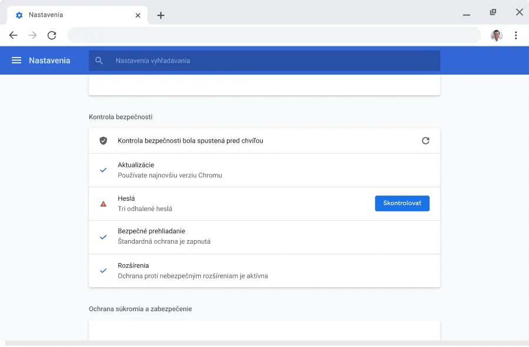
Task: Open the user profile avatar
Action: (497, 35)
